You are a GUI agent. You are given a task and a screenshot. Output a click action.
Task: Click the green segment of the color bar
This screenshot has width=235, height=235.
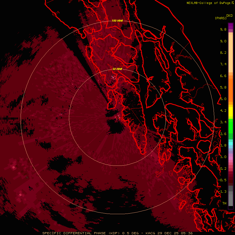tap(231, 126)
